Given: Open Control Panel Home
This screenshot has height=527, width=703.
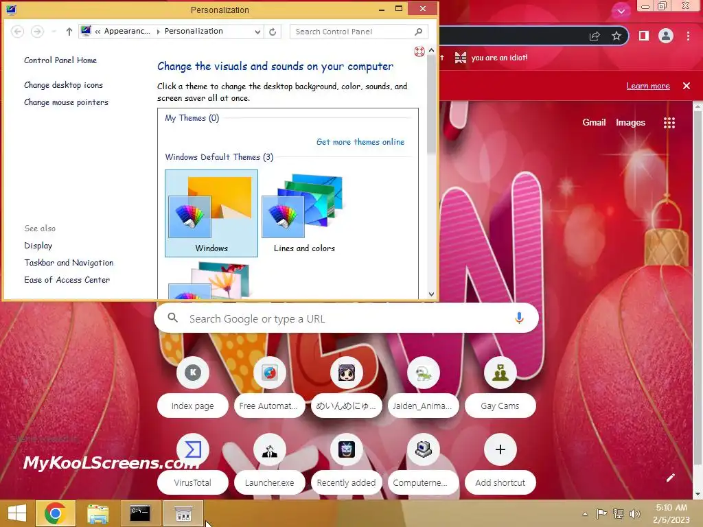Looking at the screenshot, I should tap(60, 60).
